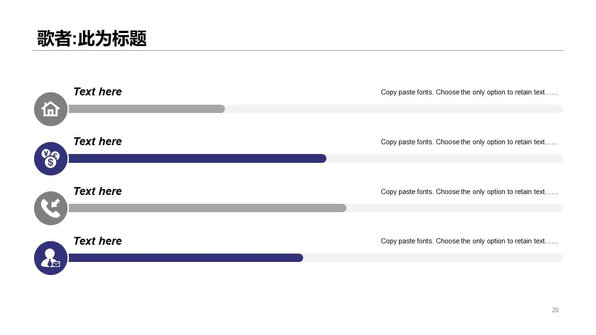
Task: Click the gray house icon circle
Action: (51, 109)
